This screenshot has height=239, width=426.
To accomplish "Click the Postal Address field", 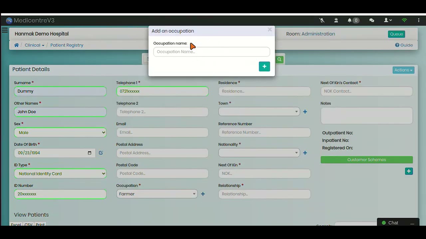I will click(162, 153).
